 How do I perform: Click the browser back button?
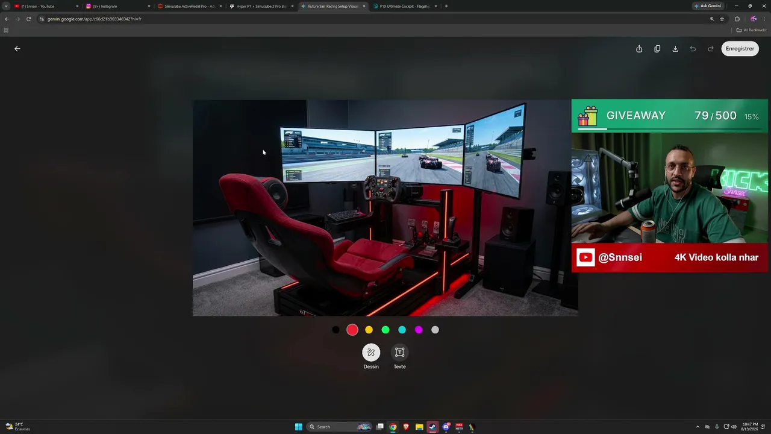(x=7, y=19)
